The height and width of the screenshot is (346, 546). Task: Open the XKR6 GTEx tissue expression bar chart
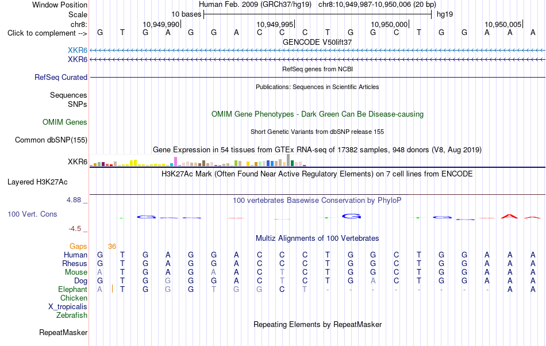coord(198,161)
